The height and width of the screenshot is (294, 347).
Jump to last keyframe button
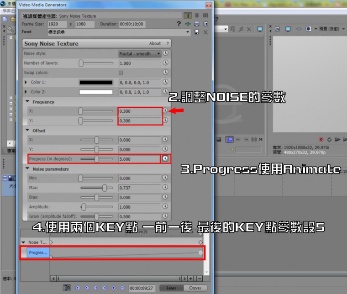(105, 288)
